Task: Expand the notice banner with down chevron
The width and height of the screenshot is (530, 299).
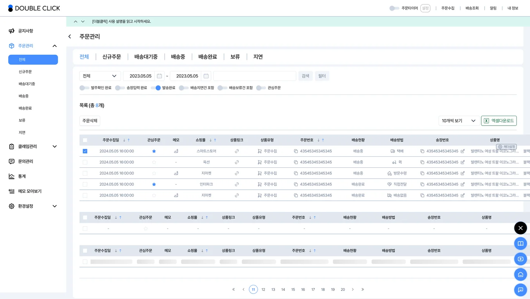Action: coord(83,21)
